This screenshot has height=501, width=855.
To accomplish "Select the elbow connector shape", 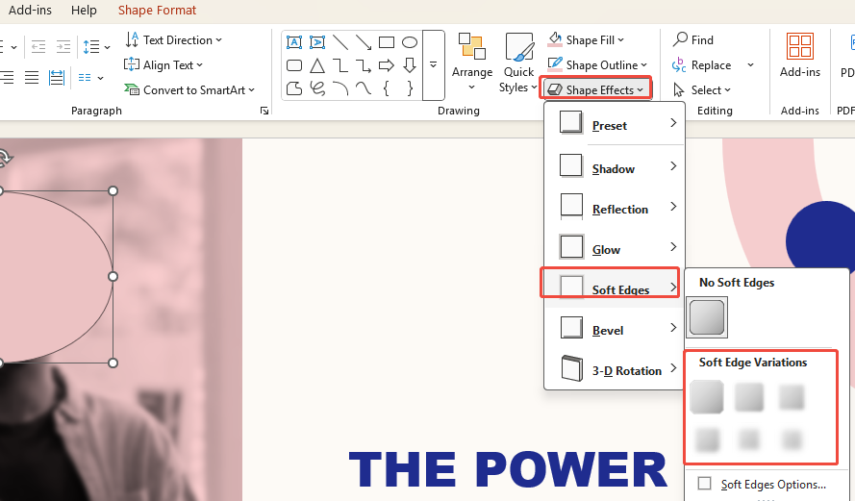I will click(340, 66).
